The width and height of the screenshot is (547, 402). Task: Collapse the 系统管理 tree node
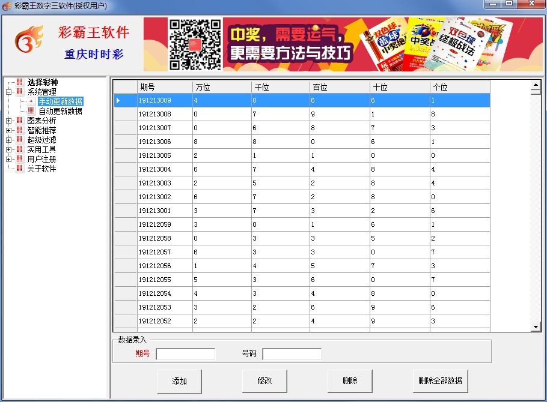click(x=9, y=92)
